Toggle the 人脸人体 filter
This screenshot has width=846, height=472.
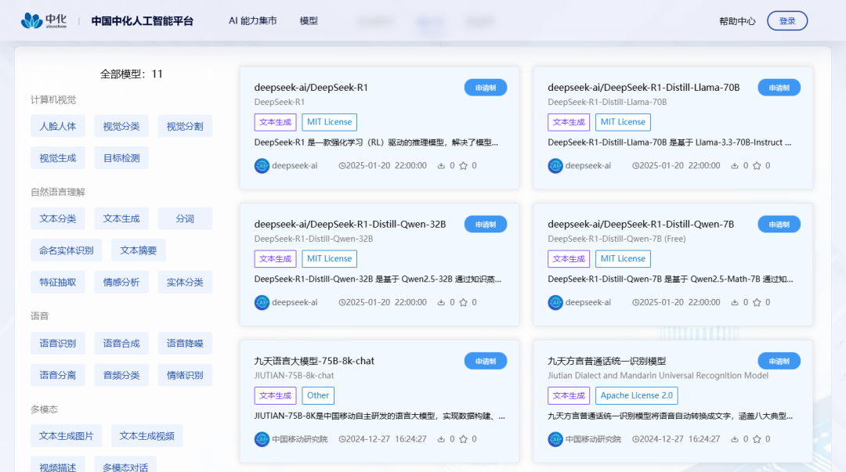pos(57,125)
